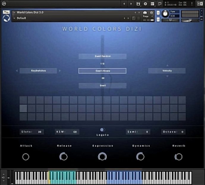Click the Semi transpose field
The height and width of the screenshot is (185, 205).
point(138,132)
